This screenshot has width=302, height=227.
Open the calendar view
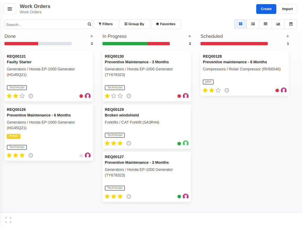[291, 24]
